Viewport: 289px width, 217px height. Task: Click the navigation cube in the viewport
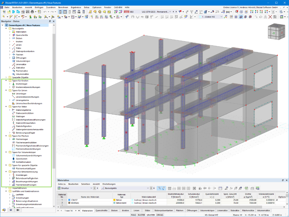(276, 31)
